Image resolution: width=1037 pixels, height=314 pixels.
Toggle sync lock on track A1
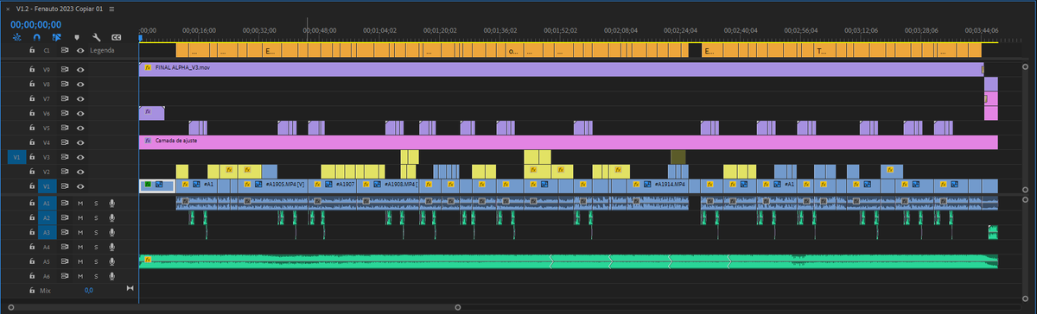click(65, 203)
